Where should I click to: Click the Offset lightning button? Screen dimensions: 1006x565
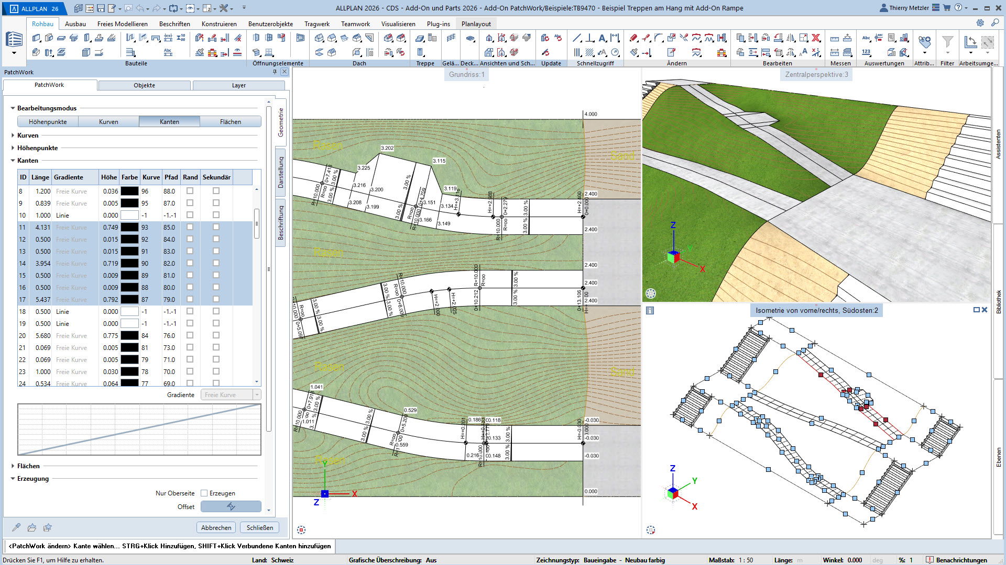(x=231, y=506)
